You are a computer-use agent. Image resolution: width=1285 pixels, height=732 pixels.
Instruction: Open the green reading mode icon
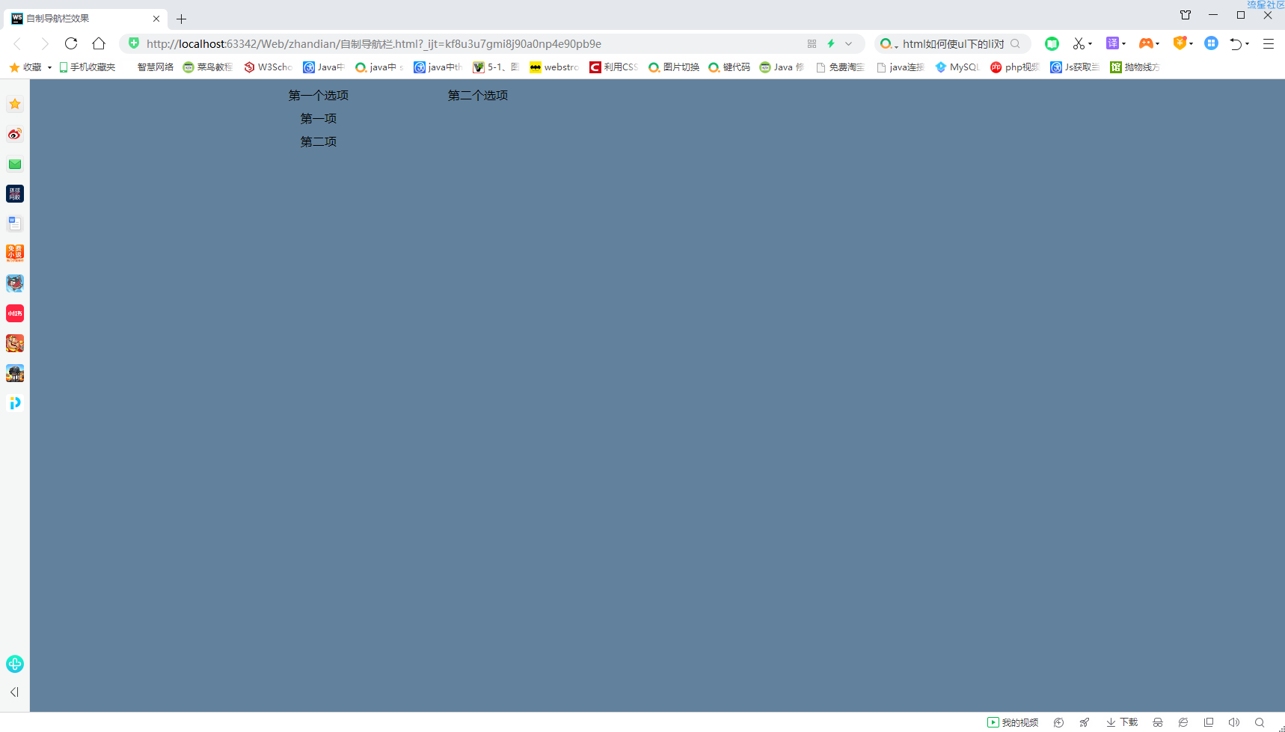tap(1052, 43)
